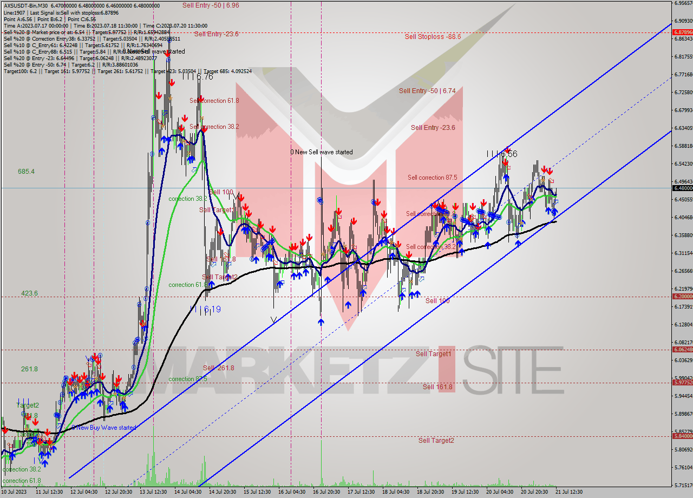Click the 'I I I 6.76' peak label
Screen dimensions: 693x498
(x=197, y=77)
